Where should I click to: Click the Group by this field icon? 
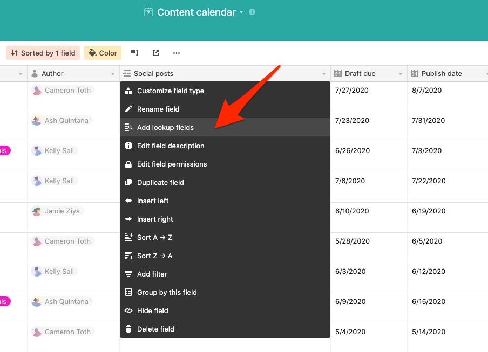coord(128,292)
